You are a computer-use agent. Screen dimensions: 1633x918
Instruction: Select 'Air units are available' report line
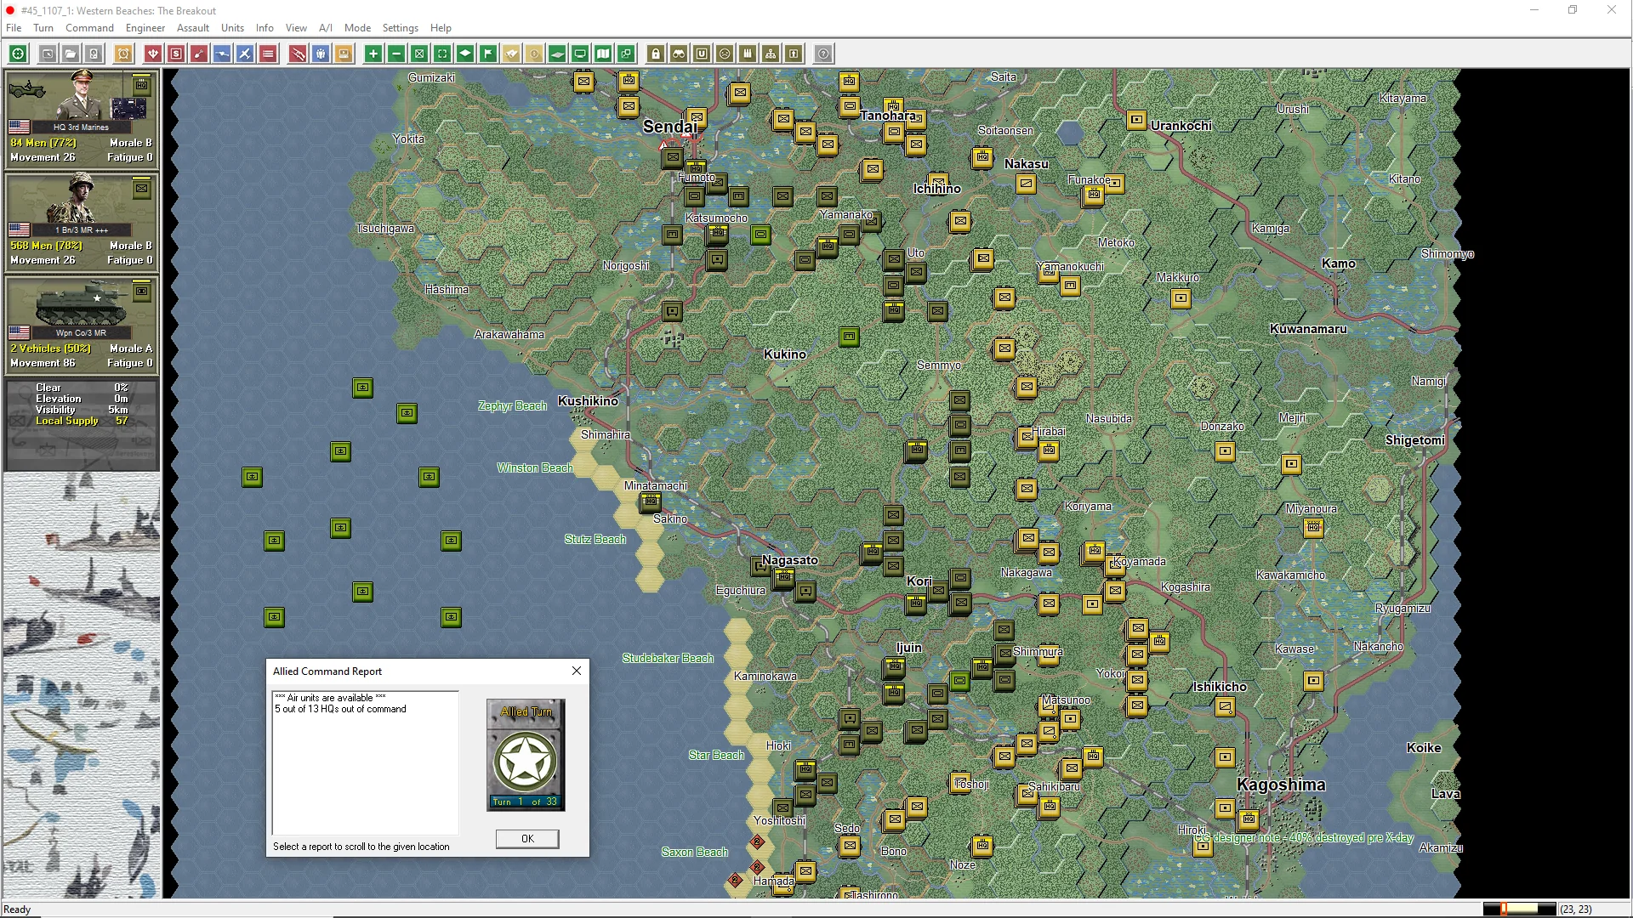[331, 698]
